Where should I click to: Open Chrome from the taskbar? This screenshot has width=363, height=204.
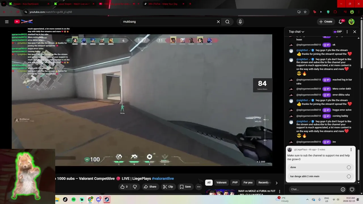point(90,199)
